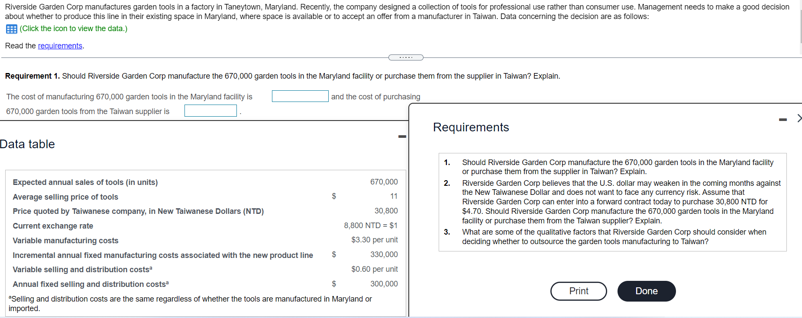Focus the Maryland manufacturing cost input field
The height and width of the screenshot is (318, 802).
pos(300,96)
